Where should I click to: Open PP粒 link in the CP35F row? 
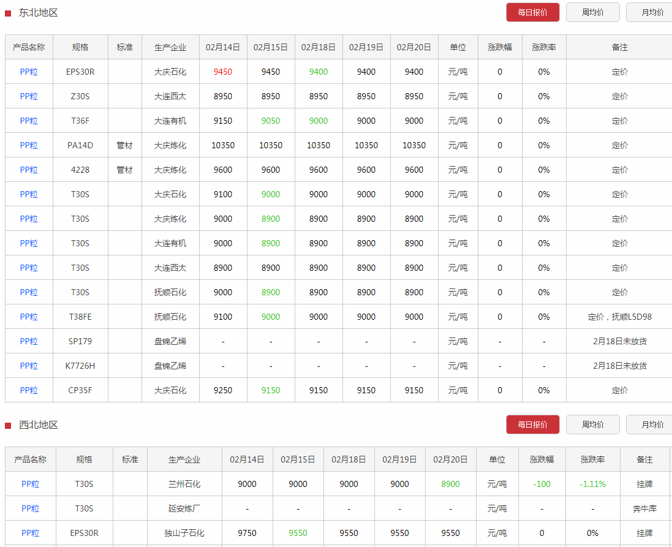tap(29, 390)
